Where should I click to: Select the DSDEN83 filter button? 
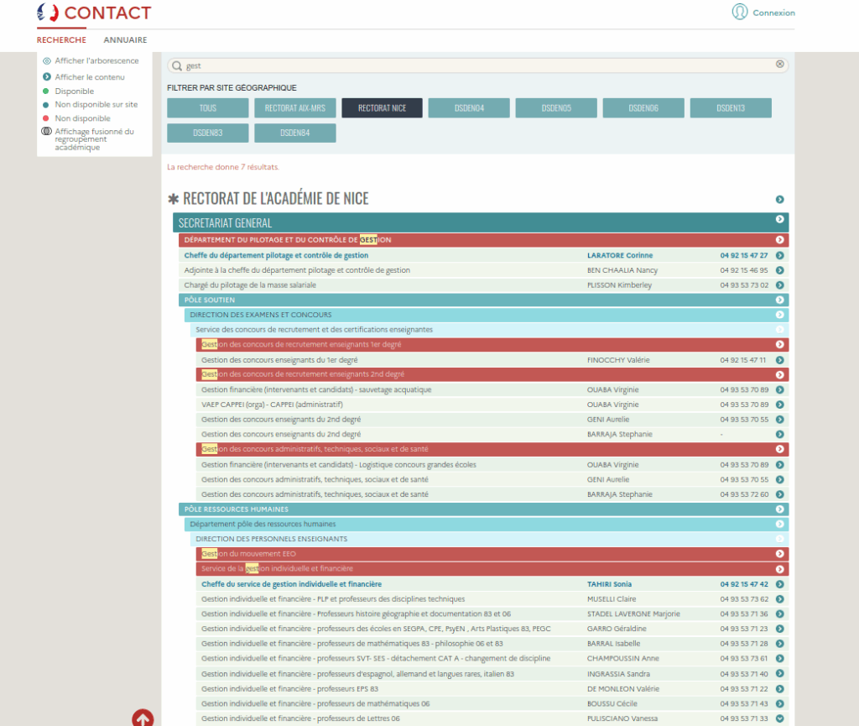click(x=207, y=133)
